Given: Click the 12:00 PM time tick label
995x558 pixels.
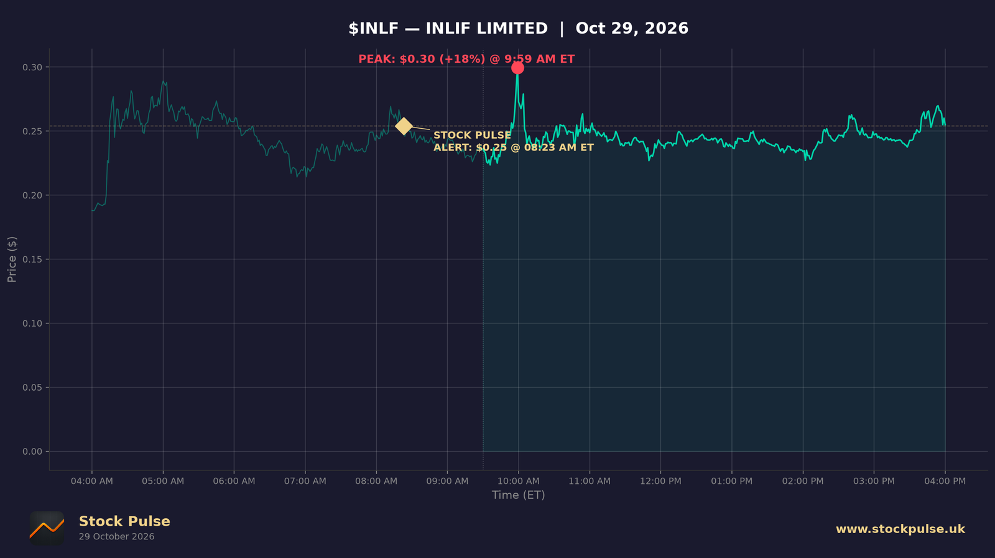Looking at the screenshot, I should [x=660, y=481].
